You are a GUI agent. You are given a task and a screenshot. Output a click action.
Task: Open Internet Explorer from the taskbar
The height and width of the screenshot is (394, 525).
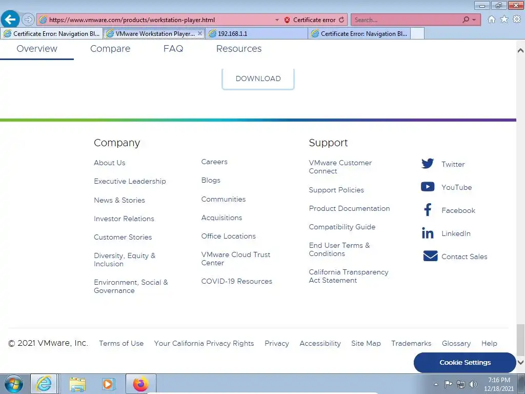44,384
